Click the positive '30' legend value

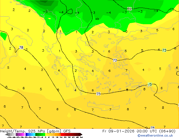tap(65, 137)
